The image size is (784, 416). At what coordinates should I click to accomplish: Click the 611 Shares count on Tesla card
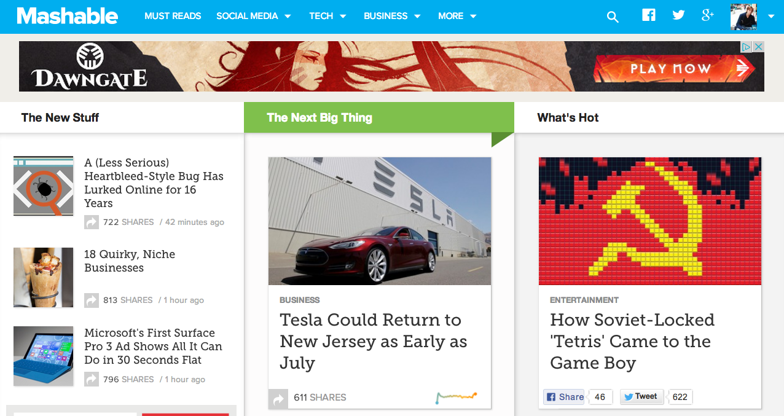click(x=320, y=398)
